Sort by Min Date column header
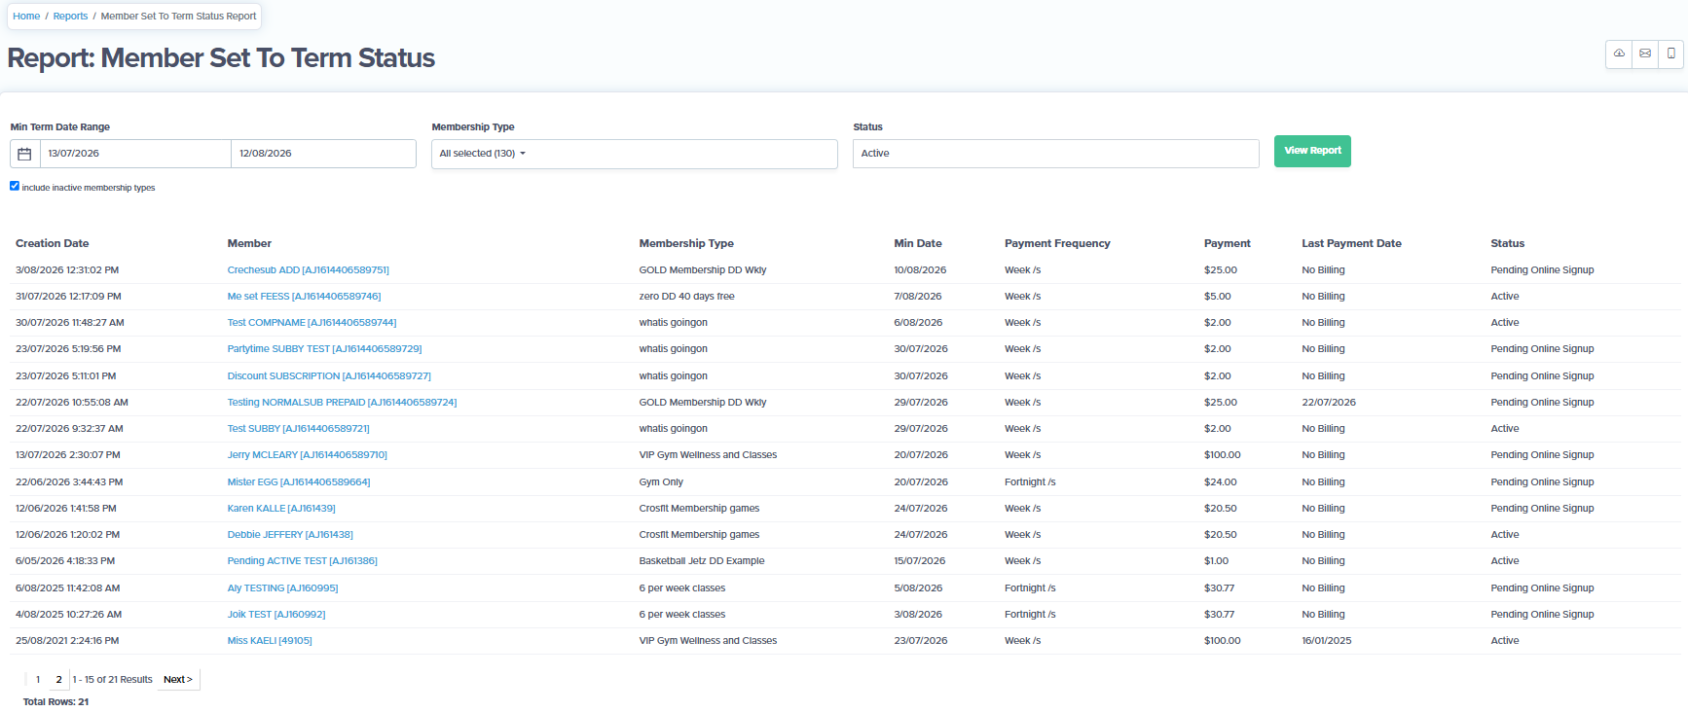The image size is (1688, 712). 918,244
